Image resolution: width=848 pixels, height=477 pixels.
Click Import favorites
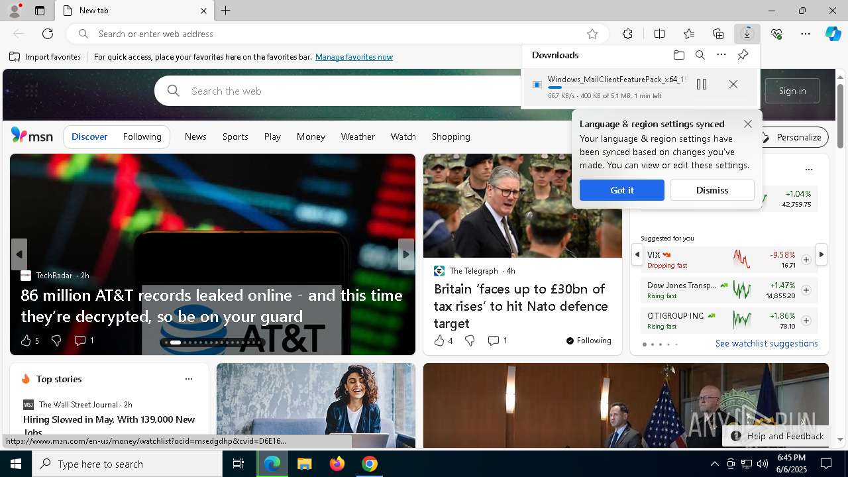point(45,57)
